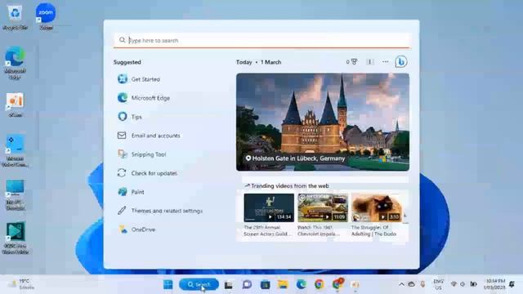Viewport: 523px width, 294px height.
Task: Switch the ENG US input language
Action: 438,284
